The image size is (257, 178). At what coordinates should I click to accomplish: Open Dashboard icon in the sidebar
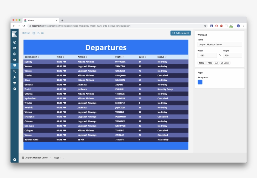pos(14,54)
